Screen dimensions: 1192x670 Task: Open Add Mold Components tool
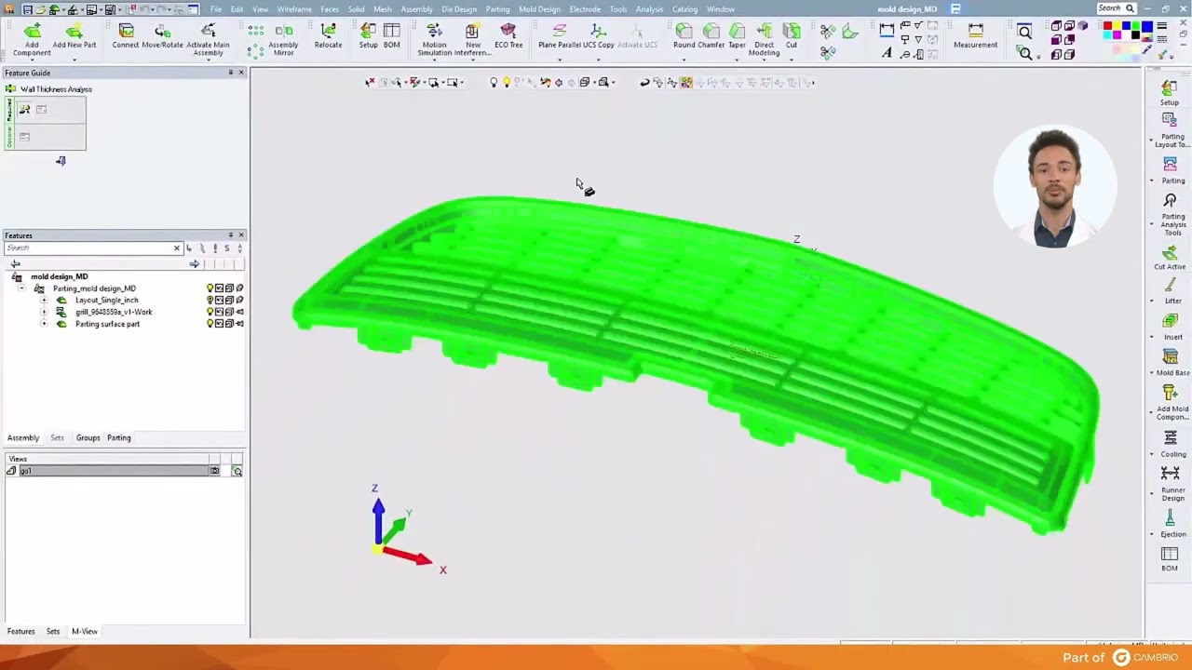pos(1172,403)
